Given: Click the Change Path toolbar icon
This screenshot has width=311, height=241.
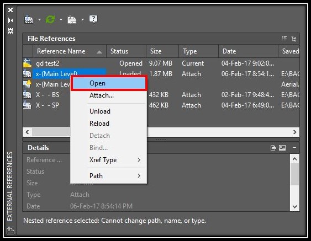Looking at the screenshot, I should click(x=72, y=19).
